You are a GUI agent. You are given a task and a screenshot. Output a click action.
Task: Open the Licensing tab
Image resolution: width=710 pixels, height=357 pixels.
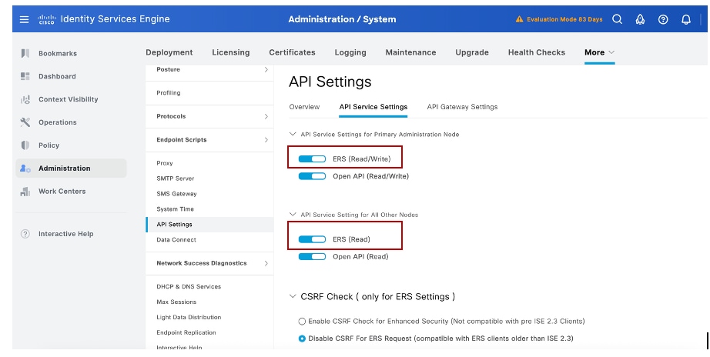(x=231, y=52)
